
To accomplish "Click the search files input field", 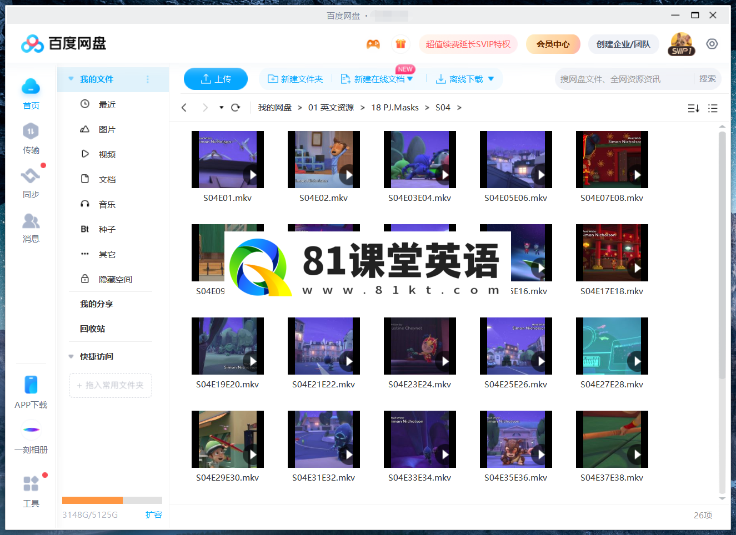I will [625, 79].
